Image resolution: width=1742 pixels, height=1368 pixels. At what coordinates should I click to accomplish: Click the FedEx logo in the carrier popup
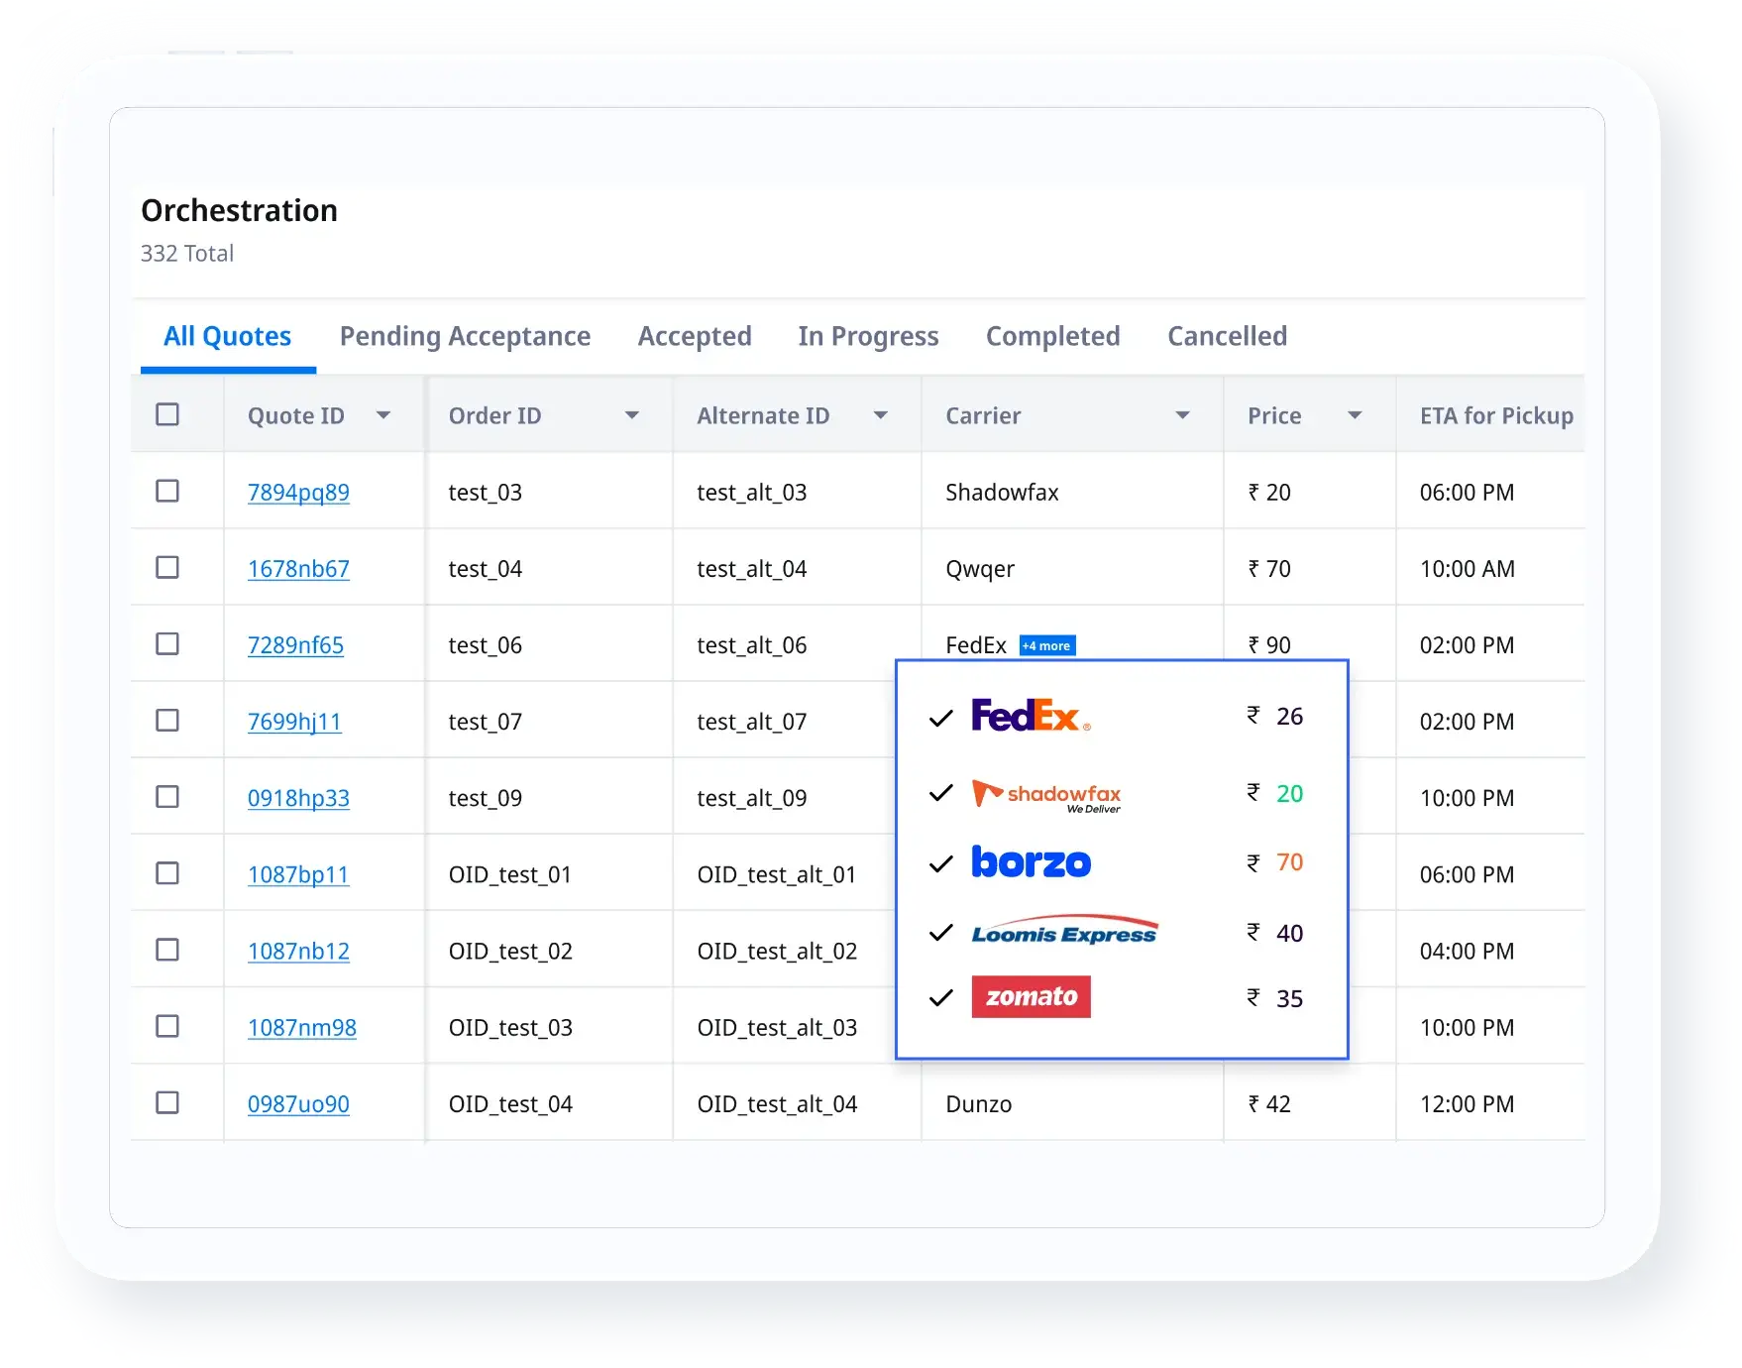[x=1028, y=716]
